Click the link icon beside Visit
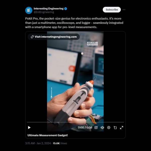 tap(32, 37)
